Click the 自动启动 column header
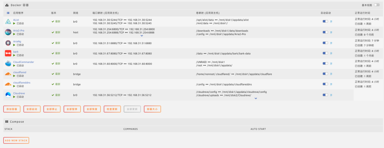 click(326, 13)
